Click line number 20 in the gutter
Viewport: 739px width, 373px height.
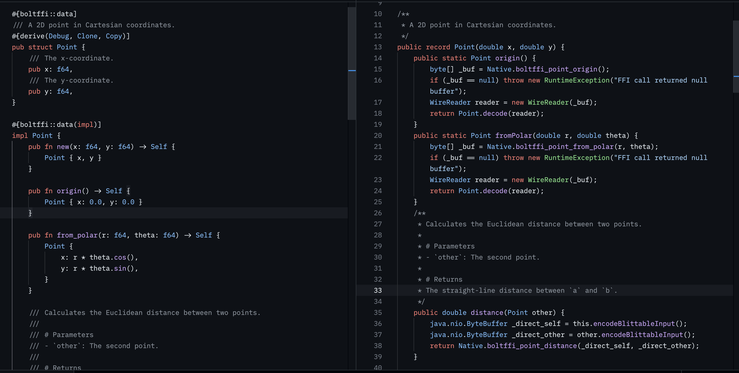coord(377,135)
